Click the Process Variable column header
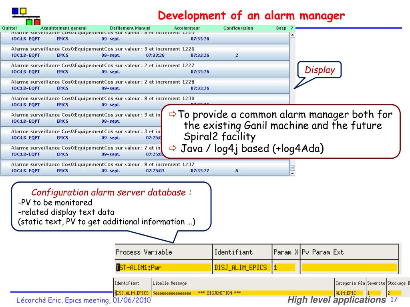The height and width of the screenshot is (307, 410). tap(164, 252)
